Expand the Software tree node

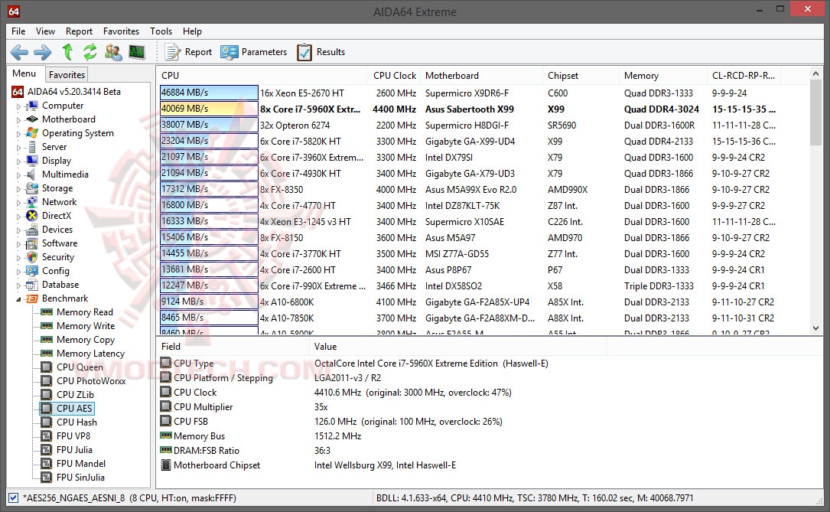(18, 243)
